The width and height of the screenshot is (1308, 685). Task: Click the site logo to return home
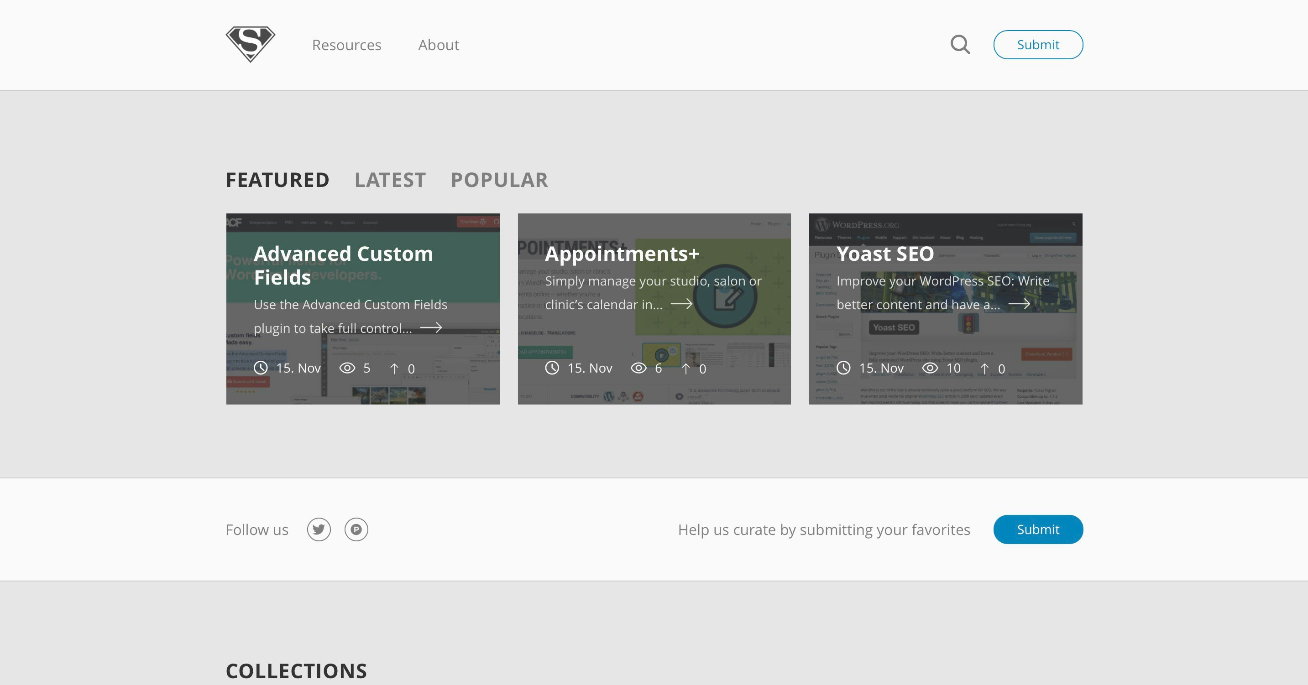click(x=250, y=44)
